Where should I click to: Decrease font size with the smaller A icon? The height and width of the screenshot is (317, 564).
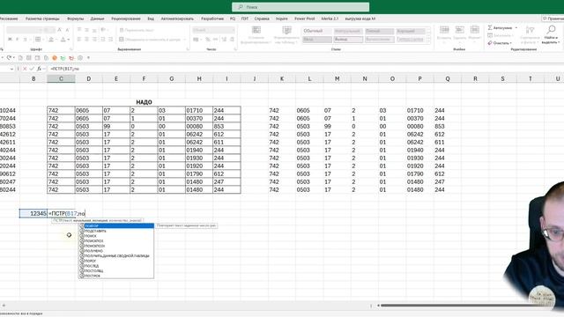pyautogui.click(x=67, y=30)
